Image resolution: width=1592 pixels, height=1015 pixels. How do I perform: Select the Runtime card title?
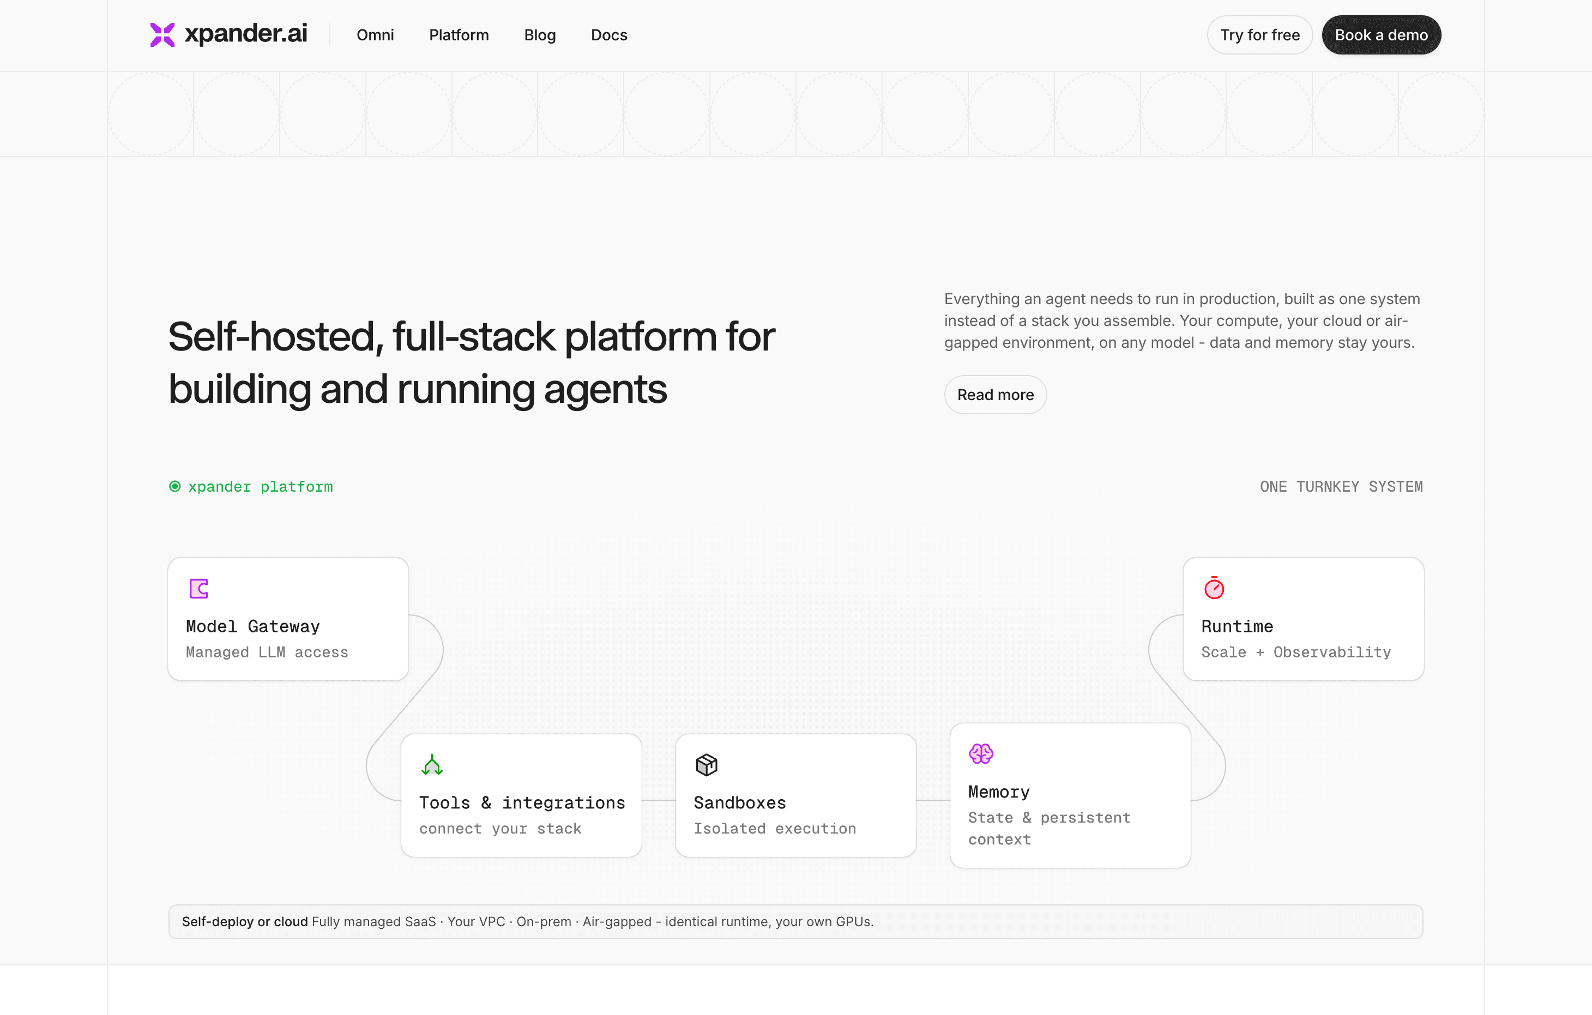click(1237, 626)
